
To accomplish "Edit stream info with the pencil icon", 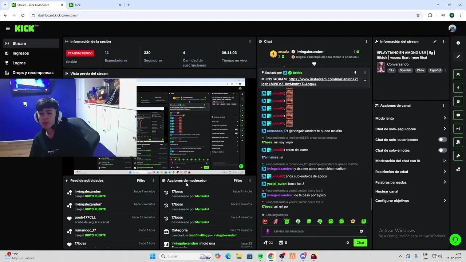I will pyautogui.click(x=435, y=41).
